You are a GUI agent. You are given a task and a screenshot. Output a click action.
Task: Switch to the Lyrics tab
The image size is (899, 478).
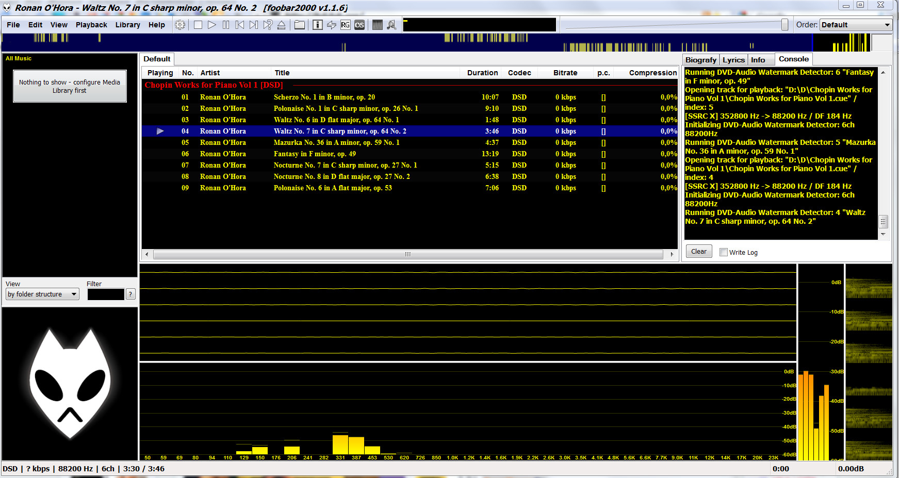(x=733, y=60)
